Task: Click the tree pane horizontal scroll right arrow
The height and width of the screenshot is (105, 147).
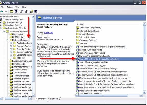Action: tap(30, 98)
